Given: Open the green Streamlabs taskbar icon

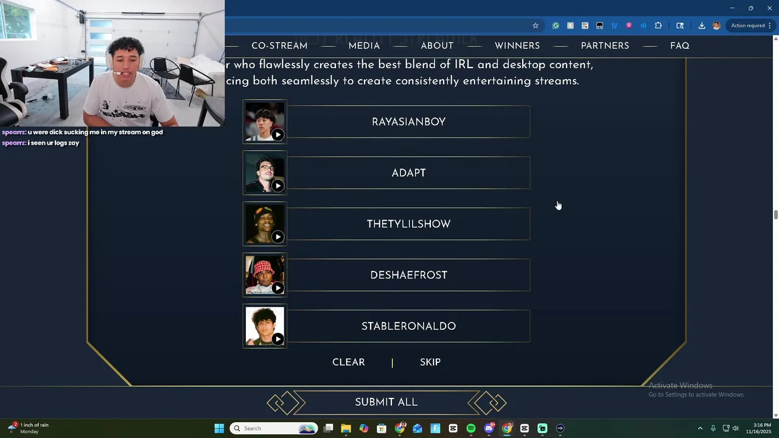Looking at the screenshot, I should [x=542, y=428].
